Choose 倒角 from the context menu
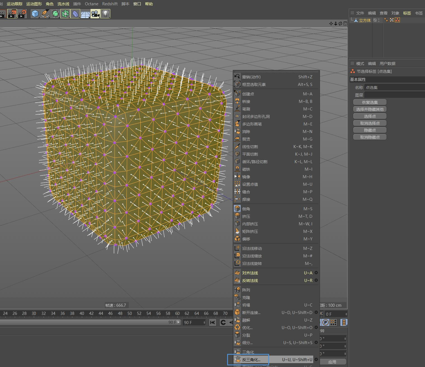Viewport: 425px width, 367px height. 246,209
